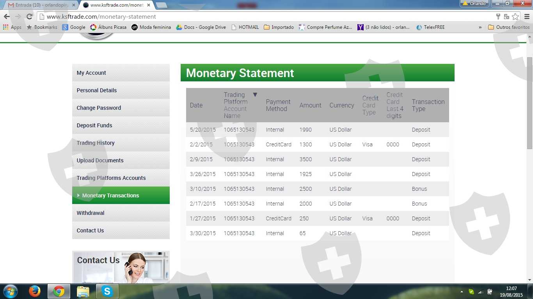Reload the page with the refresh icon
The height and width of the screenshot is (299, 533).
[x=29, y=16]
